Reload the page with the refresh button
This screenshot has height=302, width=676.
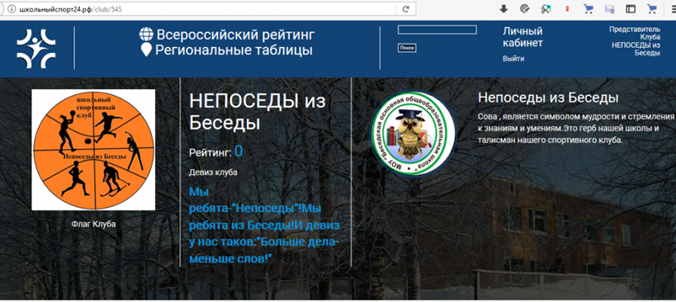(x=405, y=8)
